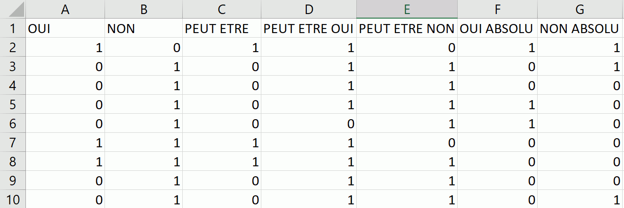Select cell G3 containing 1
The image size is (624, 208).
tap(580, 67)
